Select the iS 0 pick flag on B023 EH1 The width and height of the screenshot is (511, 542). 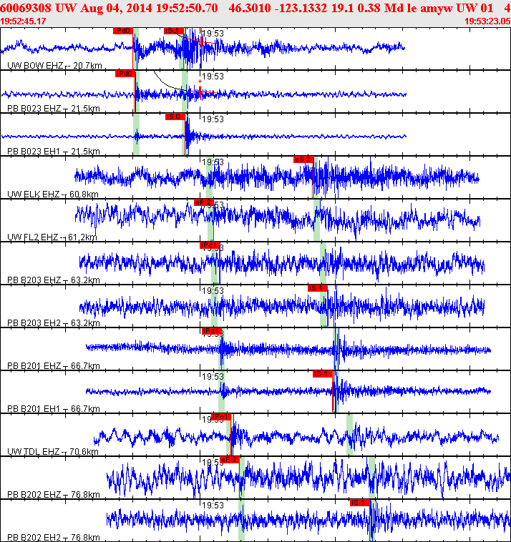[x=175, y=117]
